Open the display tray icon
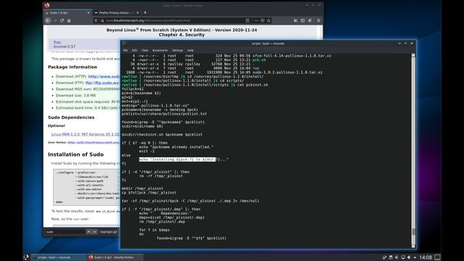The image size is (464, 261). (x=403, y=257)
